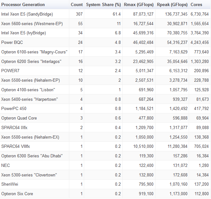Click Cores value 417,792 for PowerPC 450

(201, 108)
